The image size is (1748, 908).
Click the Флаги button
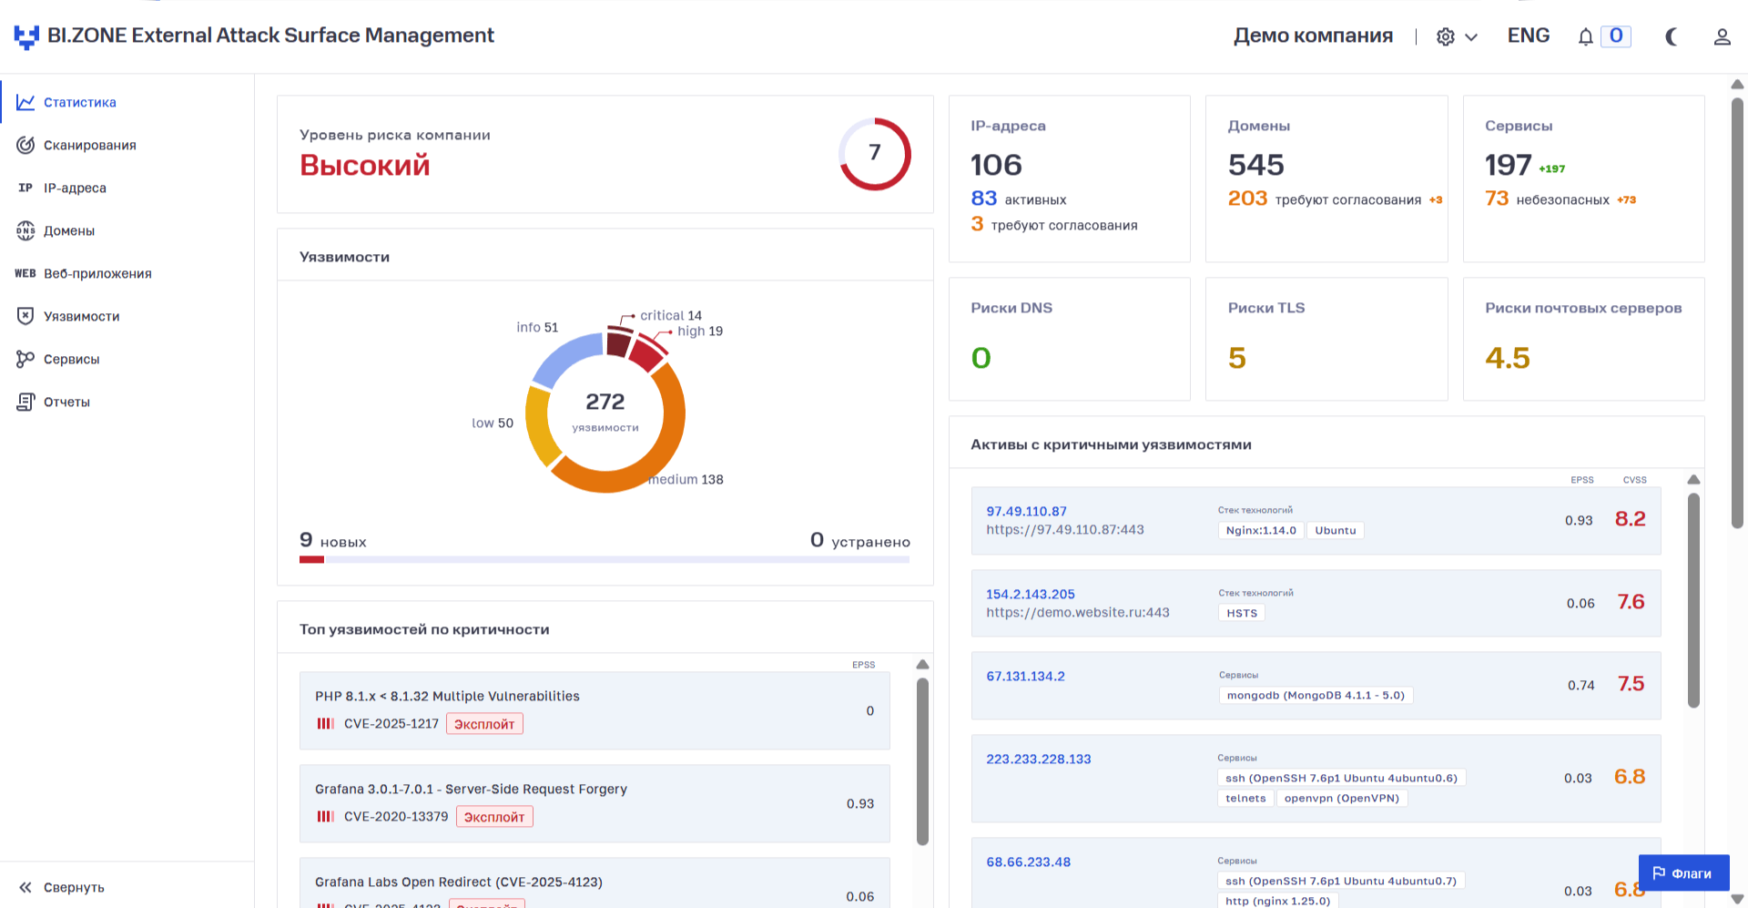(1683, 872)
